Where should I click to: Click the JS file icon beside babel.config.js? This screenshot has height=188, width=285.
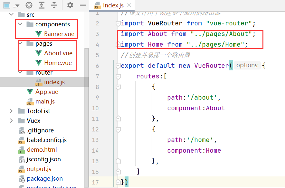pos(21,140)
